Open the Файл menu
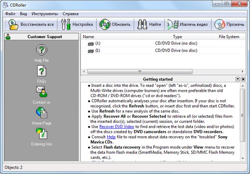250x174 pixels. pos(10,14)
